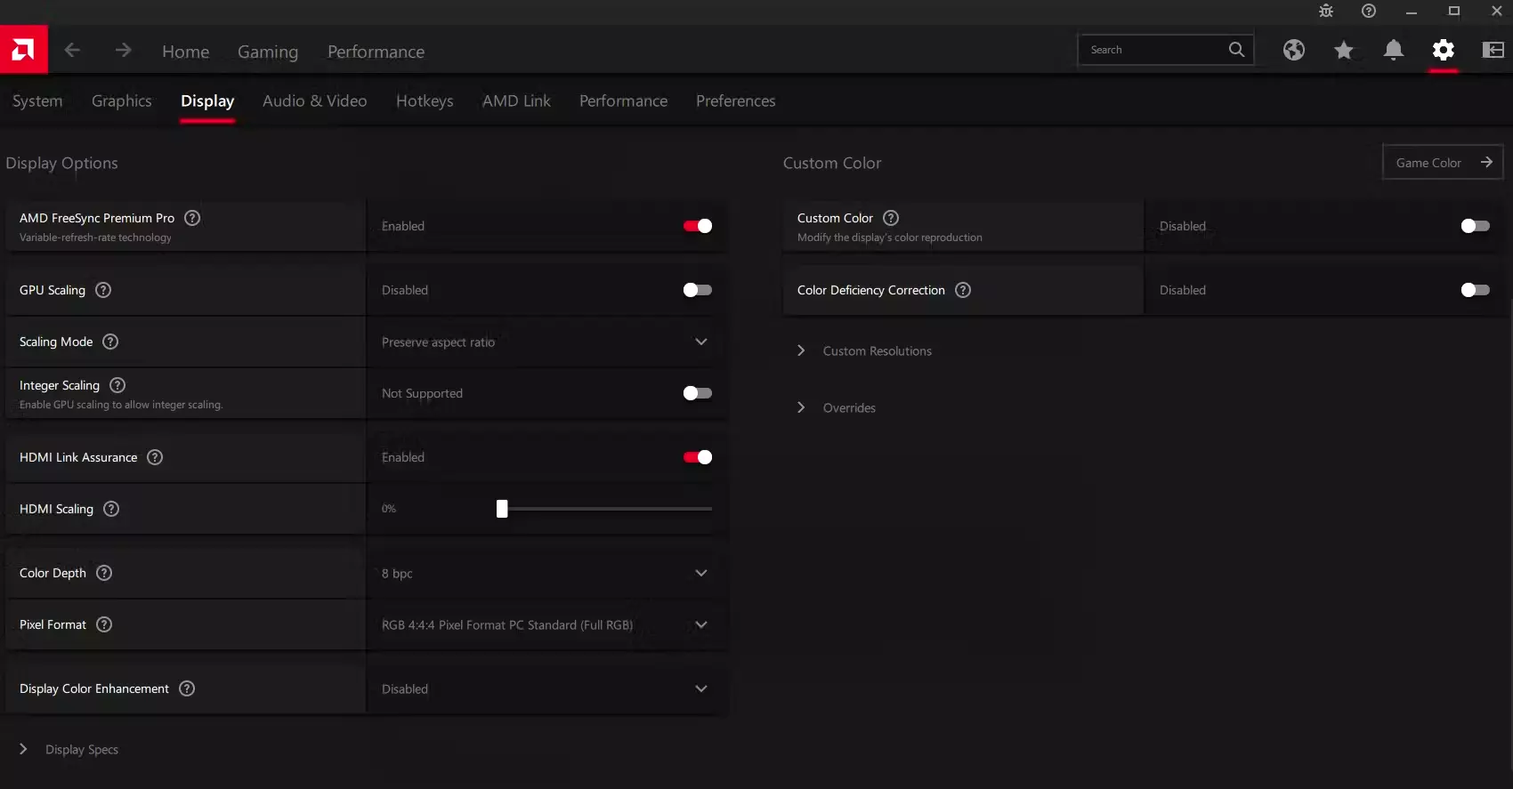Minimize the AMD Software window

point(1412,11)
